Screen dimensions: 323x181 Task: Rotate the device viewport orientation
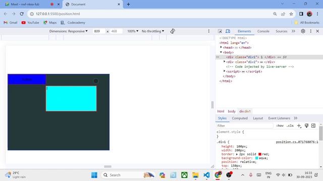(x=173, y=31)
